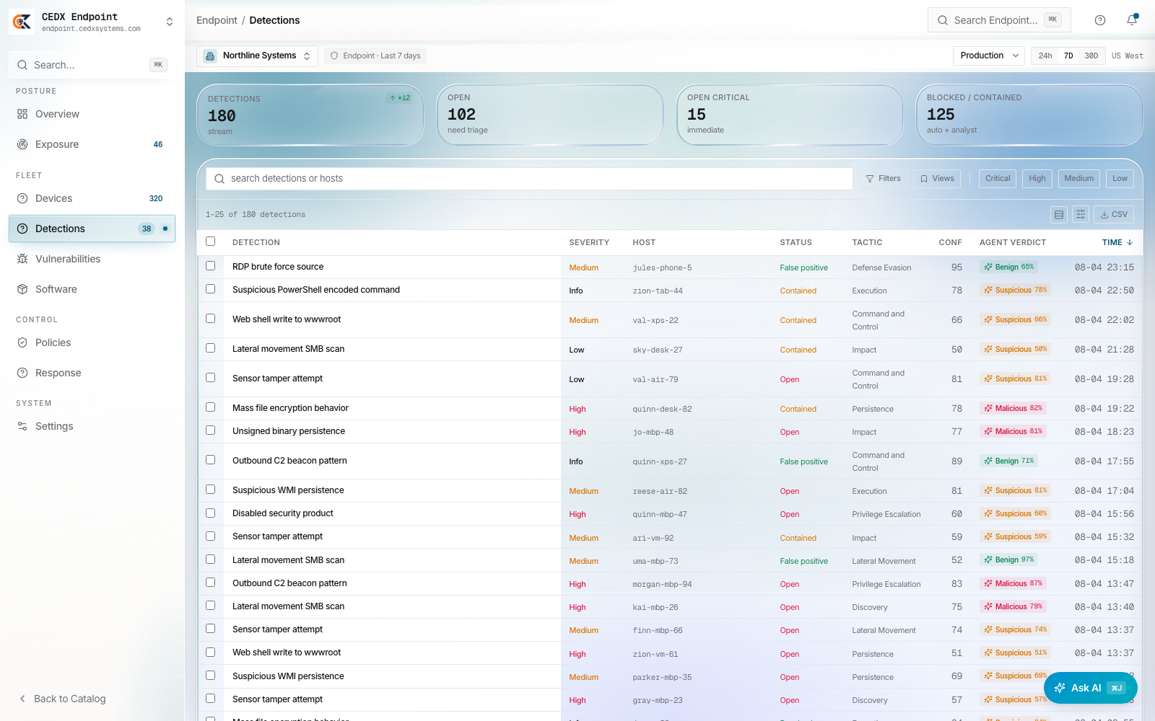
Task: Select the 7D time range
Action: point(1068,56)
